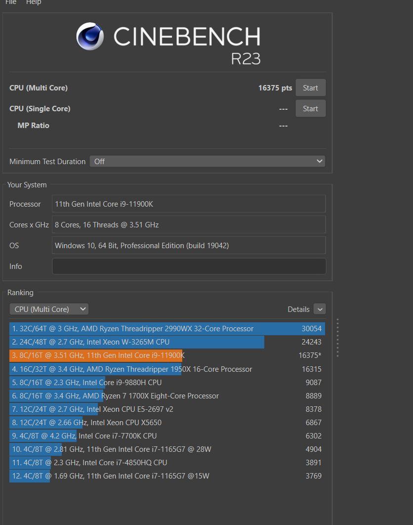Open Minimum Test Duration dropdown
This screenshot has width=413, height=525.
click(207, 161)
